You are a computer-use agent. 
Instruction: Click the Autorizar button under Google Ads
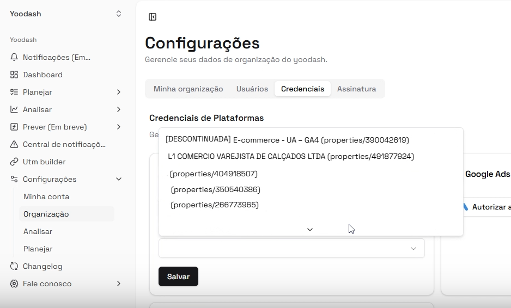486,207
